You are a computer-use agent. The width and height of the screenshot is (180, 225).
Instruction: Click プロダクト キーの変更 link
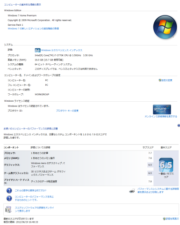[x=67, y=111]
